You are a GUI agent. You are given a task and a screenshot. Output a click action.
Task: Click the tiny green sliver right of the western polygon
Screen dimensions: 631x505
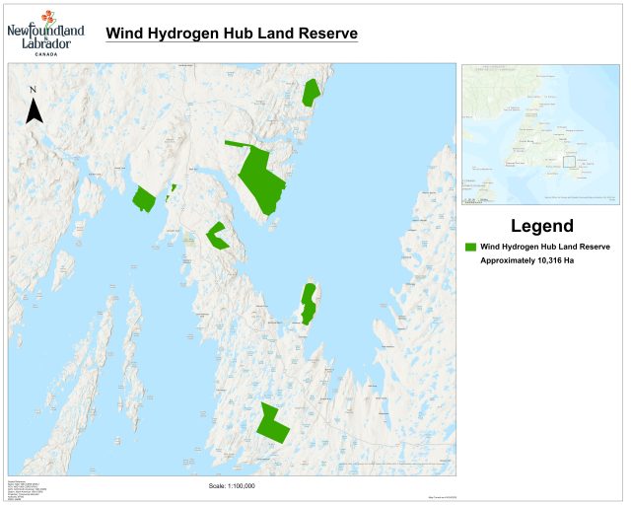coord(173,189)
